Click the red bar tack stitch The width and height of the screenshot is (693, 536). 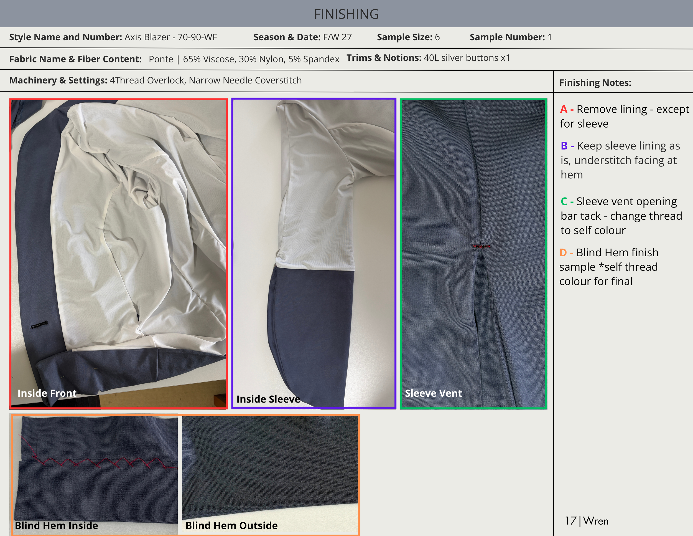click(x=481, y=246)
